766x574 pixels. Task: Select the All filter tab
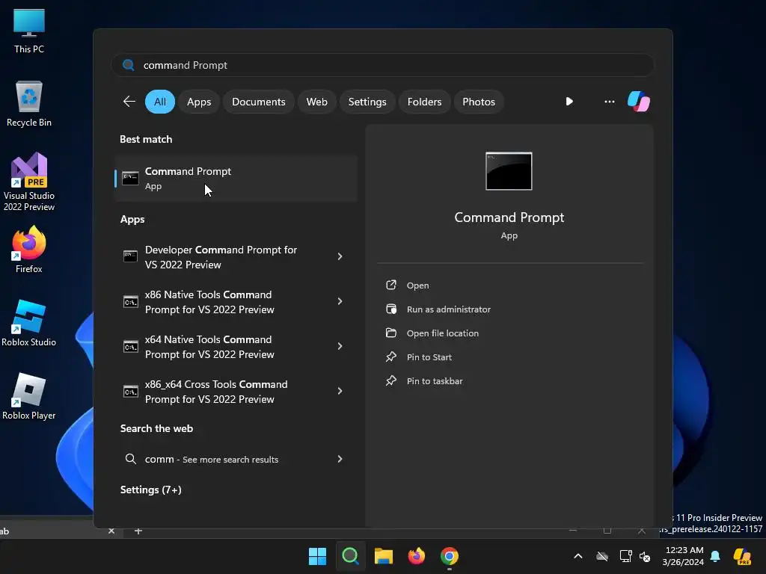coord(160,102)
